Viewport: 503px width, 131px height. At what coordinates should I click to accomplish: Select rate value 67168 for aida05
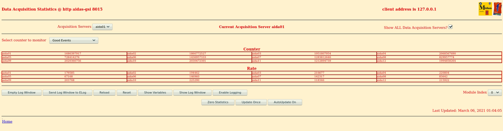[x=69, y=77]
